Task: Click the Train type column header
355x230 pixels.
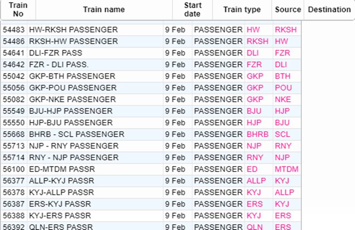Action: [242, 10]
